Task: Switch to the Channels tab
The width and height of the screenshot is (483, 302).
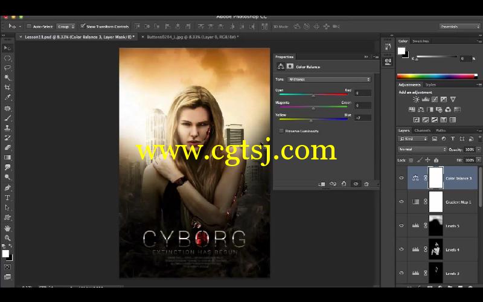Action: click(x=422, y=130)
